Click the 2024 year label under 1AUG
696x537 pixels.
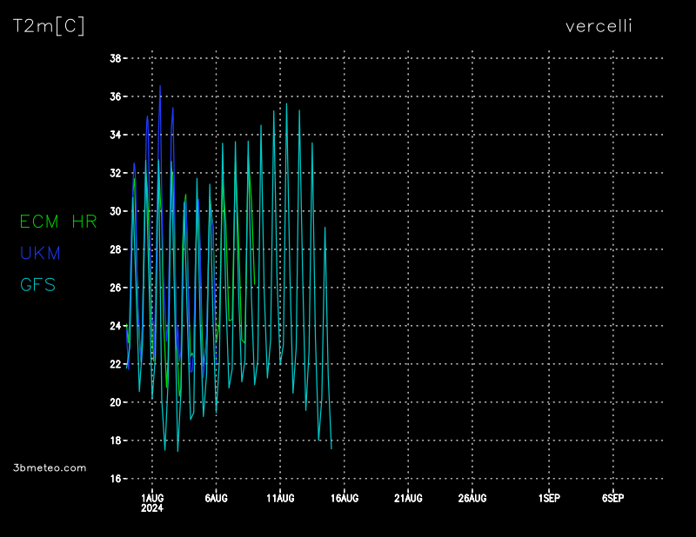pyautogui.click(x=152, y=508)
